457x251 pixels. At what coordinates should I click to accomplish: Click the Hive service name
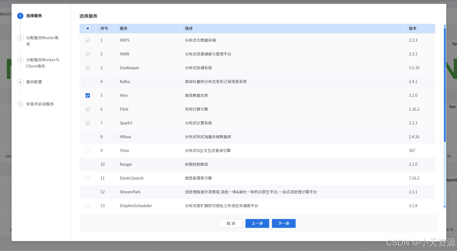[124, 95]
